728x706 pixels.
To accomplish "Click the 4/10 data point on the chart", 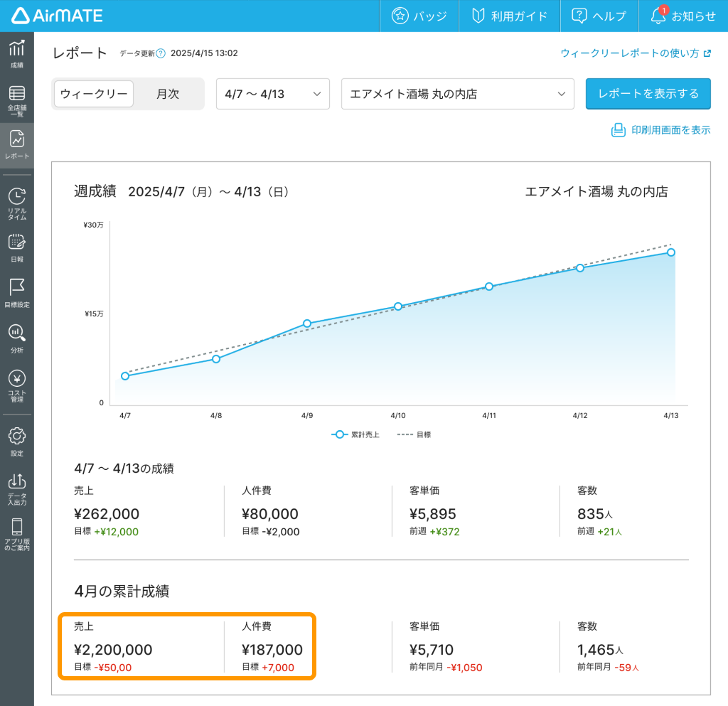I will click(x=398, y=306).
